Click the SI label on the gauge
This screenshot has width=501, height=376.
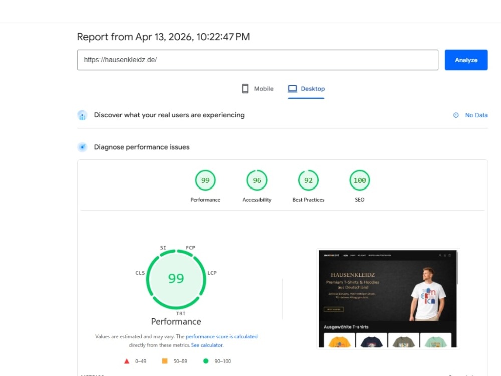pyautogui.click(x=163, y=248)
